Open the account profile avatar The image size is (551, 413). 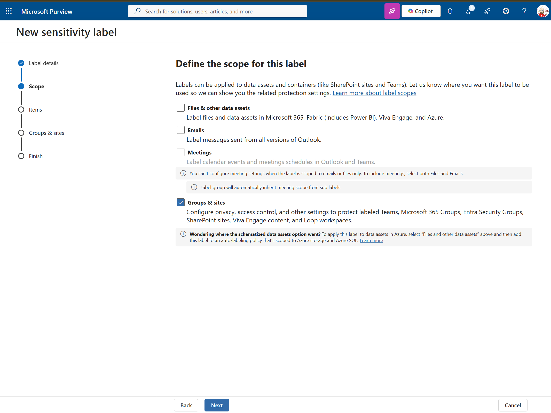point(543,11)
